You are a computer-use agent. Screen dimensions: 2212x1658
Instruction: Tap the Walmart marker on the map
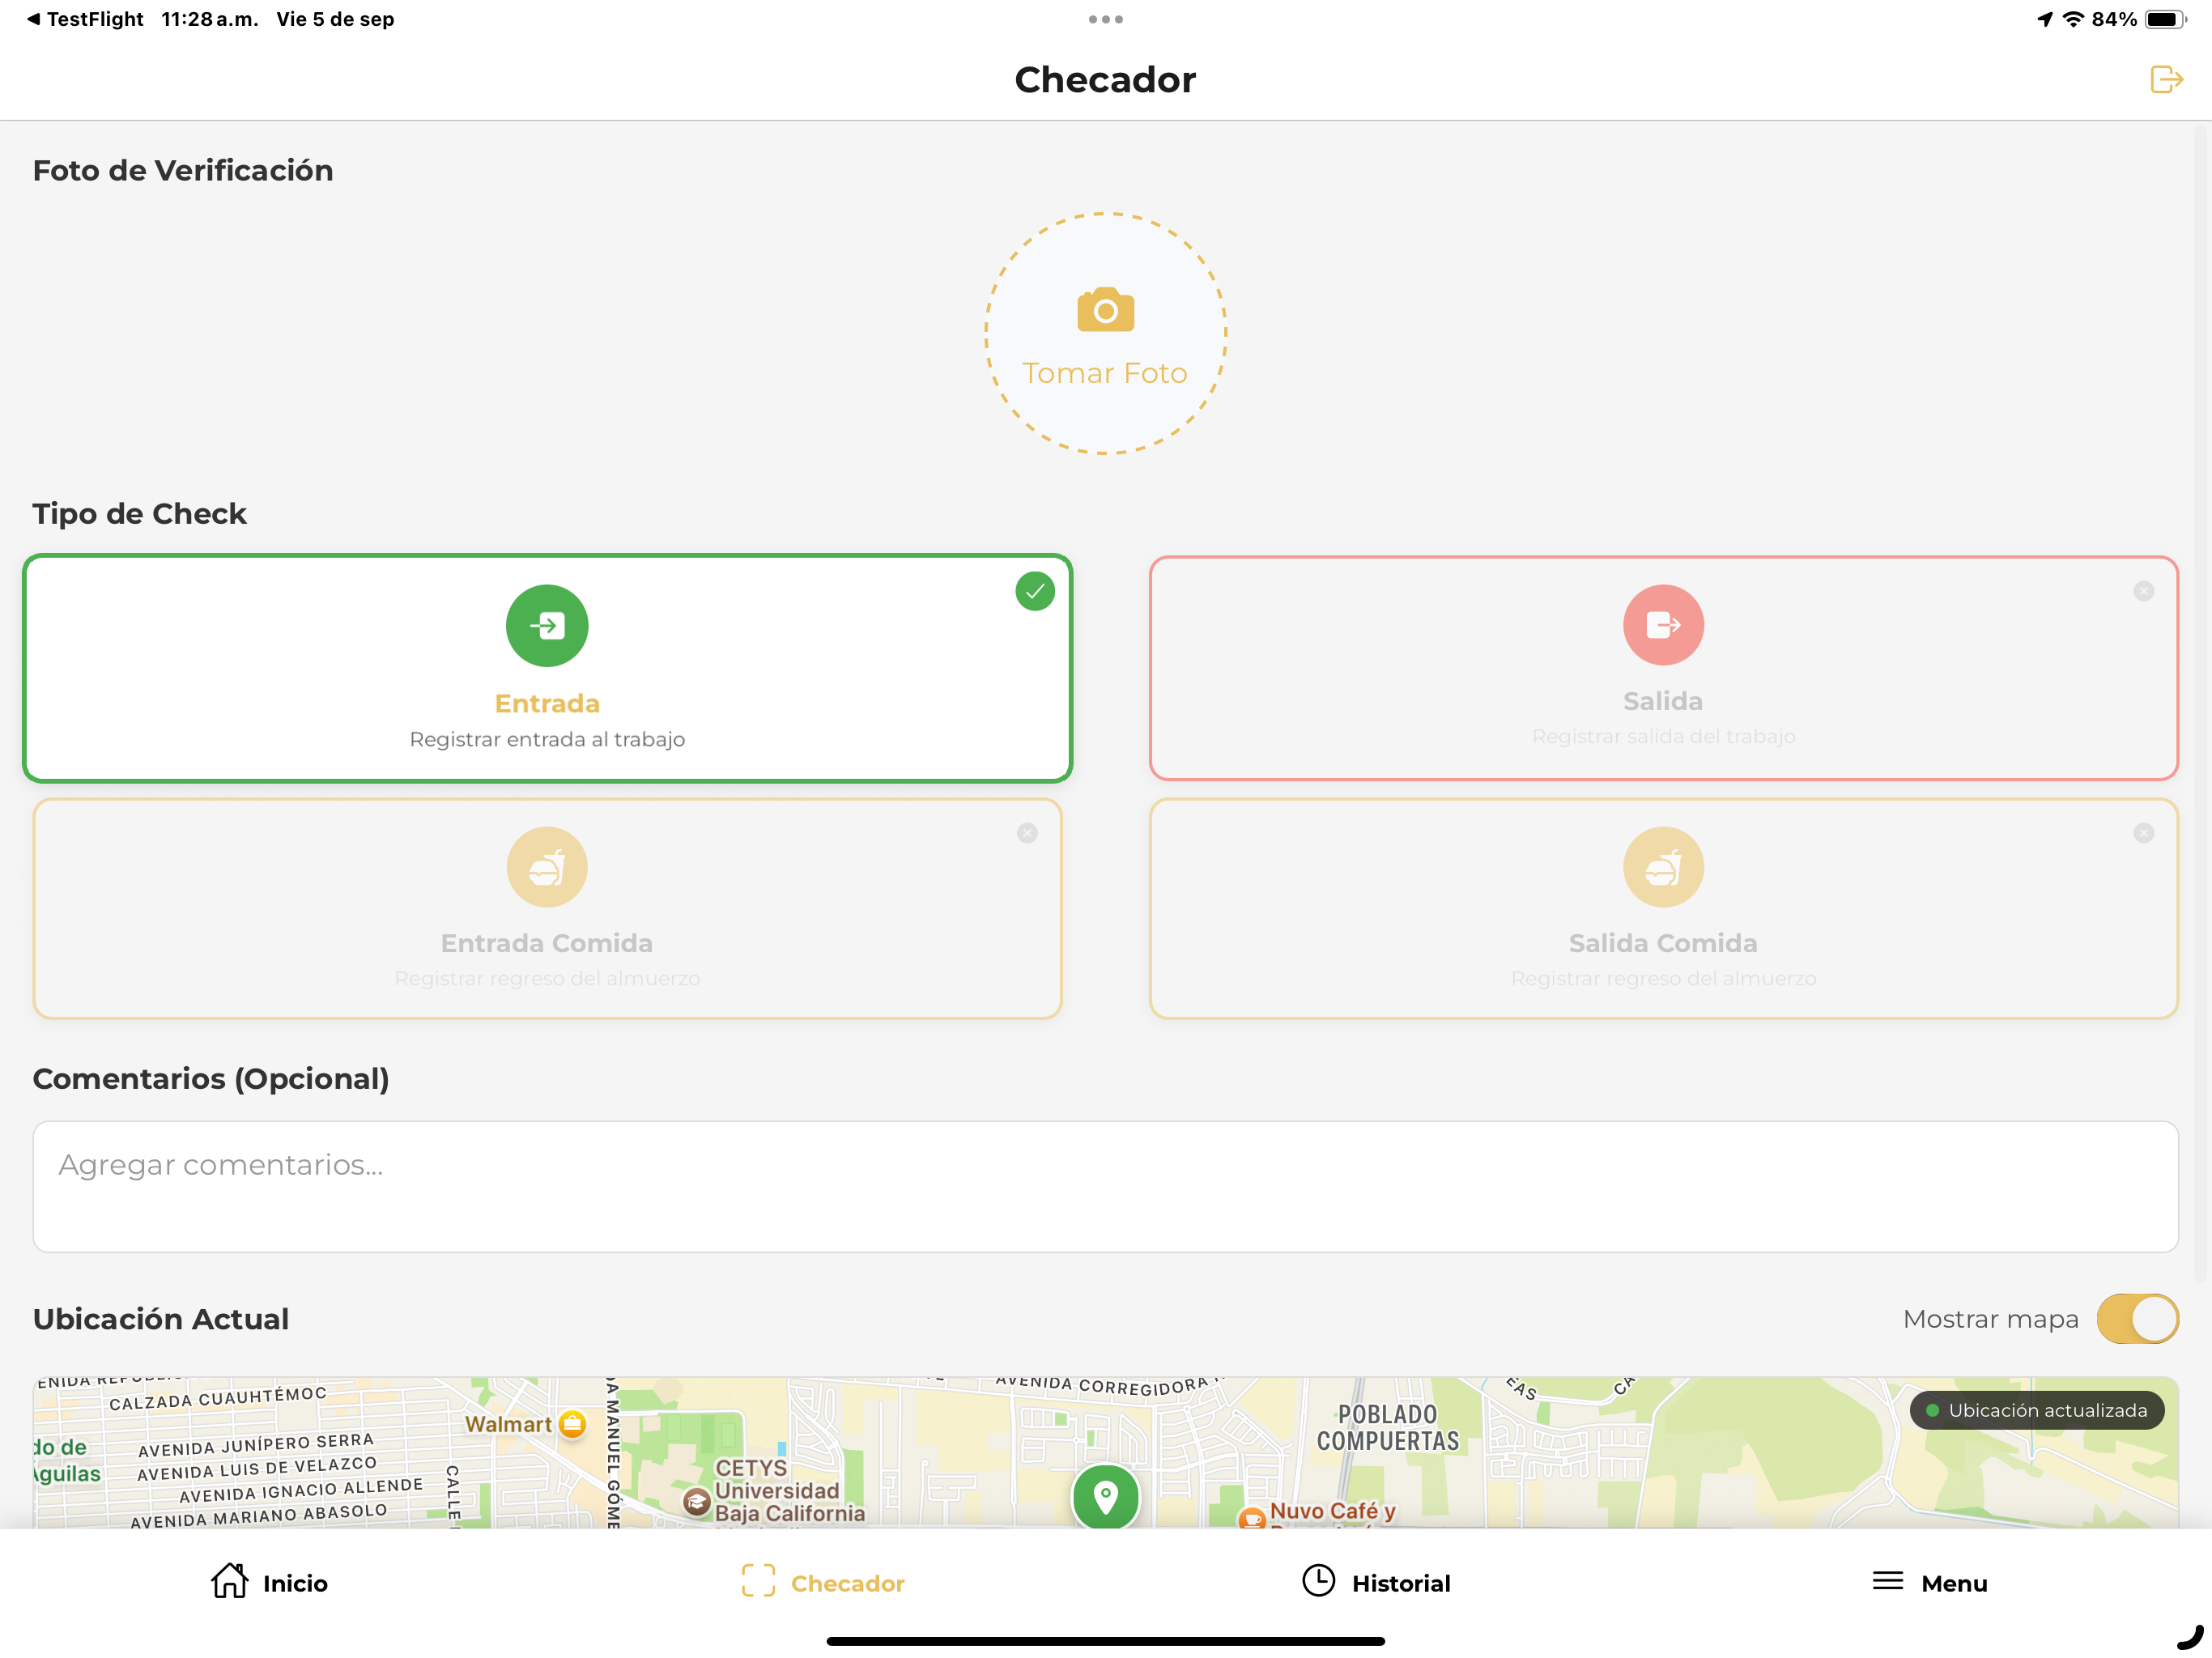coord(572,1424)
